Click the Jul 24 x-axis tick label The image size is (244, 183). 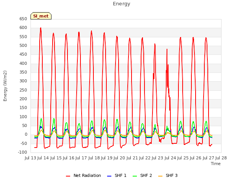(x=170, y=158)
